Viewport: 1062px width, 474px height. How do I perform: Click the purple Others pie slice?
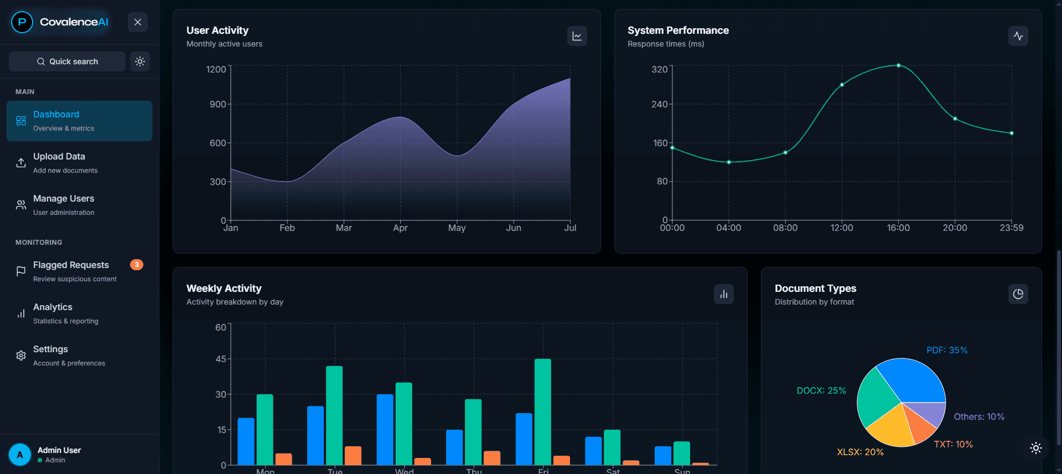tap(930, 412)
